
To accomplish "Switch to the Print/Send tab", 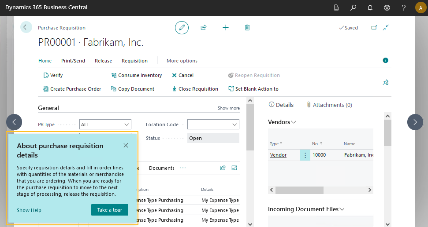I will click(73, 61).
